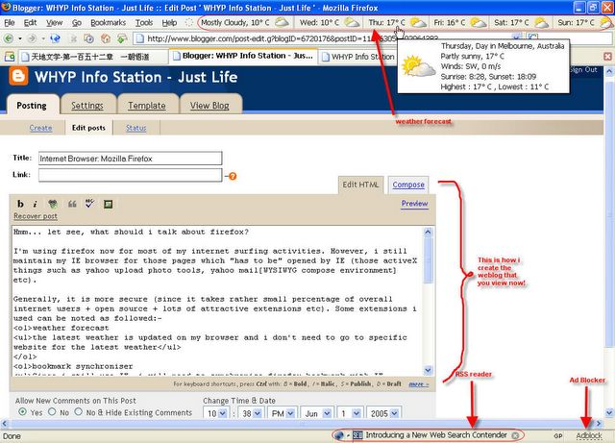Open the month dropdown showing Jun

tap(316, 413)
